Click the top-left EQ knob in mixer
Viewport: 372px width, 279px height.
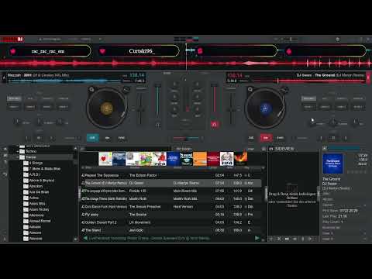[174, 84]
